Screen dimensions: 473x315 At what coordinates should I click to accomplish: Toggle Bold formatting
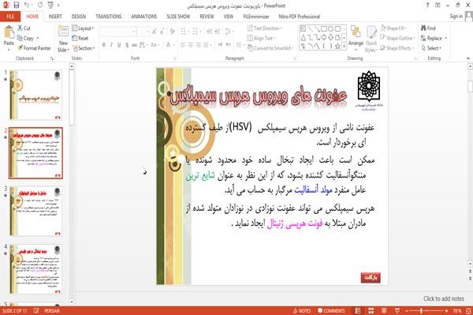(x=104, y=45)
